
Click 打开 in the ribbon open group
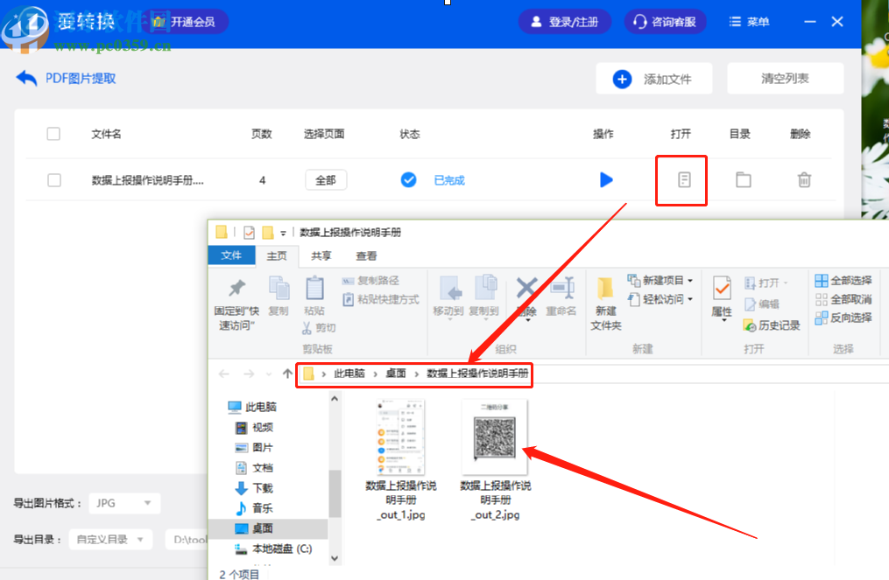point(766,282)
